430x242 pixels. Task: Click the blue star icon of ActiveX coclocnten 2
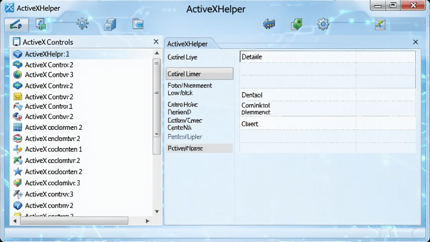[18, 171]
